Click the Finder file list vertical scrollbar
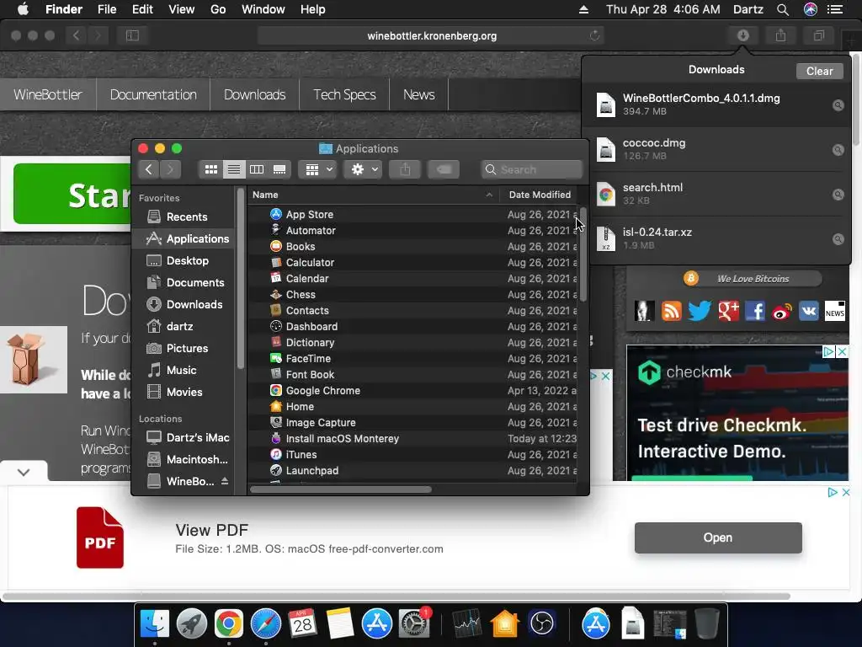This screenshot has height=647, width=862. tap(583, 254)
